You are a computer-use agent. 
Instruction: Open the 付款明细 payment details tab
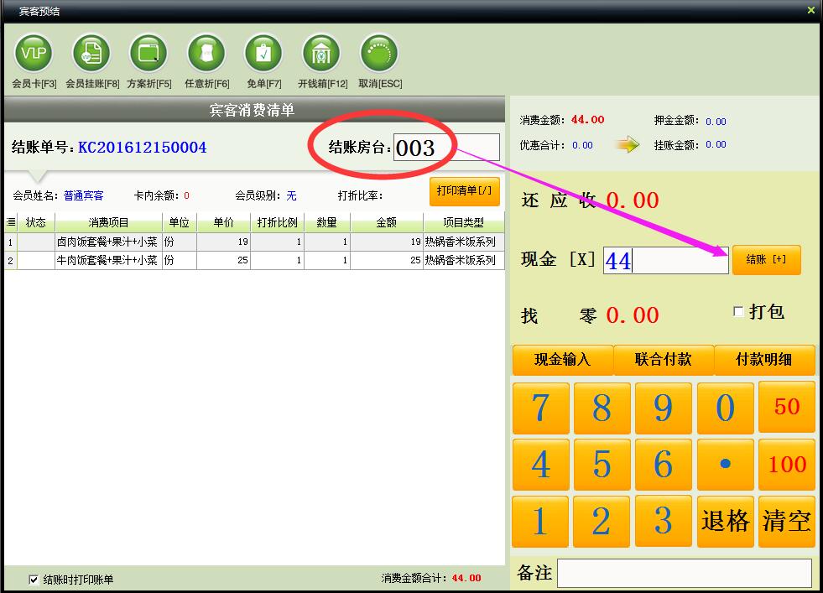(x=764, y=360)
